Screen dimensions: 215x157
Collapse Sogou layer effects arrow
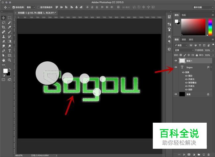211,67
